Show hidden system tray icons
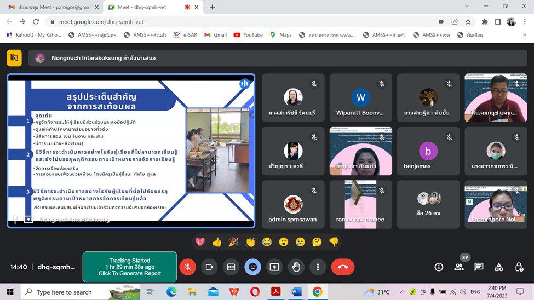This screenshot has width=534, height=300. coord(403,292)
